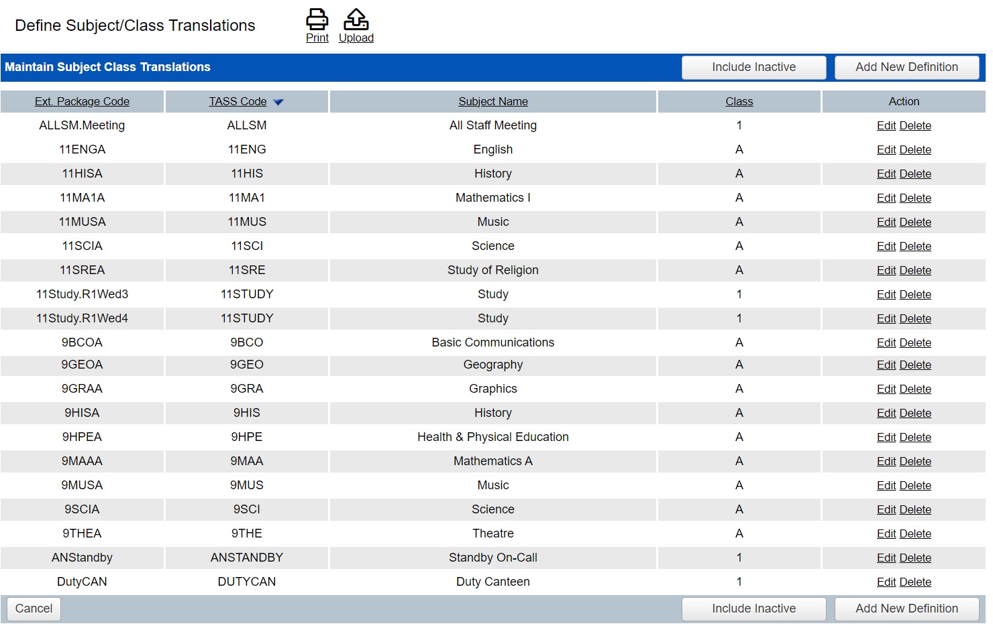Delete the Health & Physical Education row
This screenshot has width=993, height=634.
(x=915, y=437)
